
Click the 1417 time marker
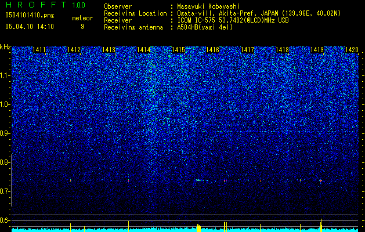247,50
